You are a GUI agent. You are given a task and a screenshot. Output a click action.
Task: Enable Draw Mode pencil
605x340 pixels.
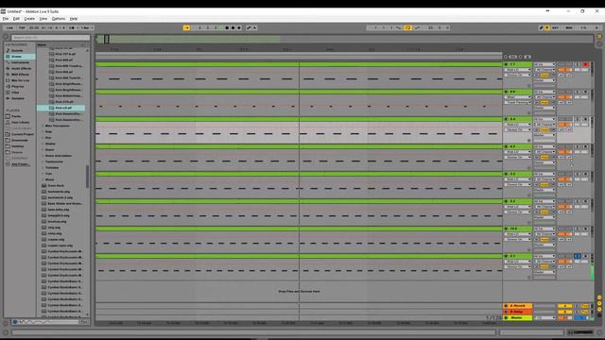tap(541, 27)
